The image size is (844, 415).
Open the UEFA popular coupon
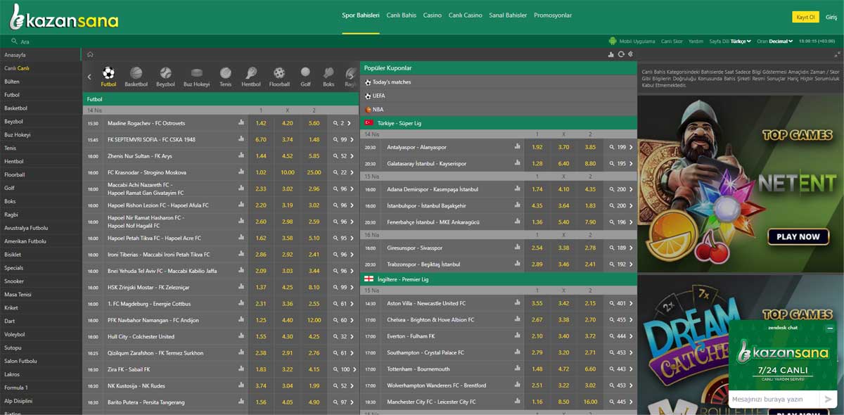(498, 96)
